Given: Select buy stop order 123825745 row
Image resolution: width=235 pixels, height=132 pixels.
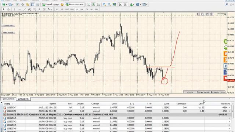Looking at the screenshot, I should pos(117,125).
